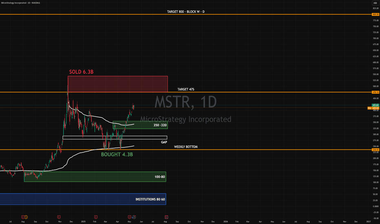Image resolution: width=380 pixels, height=224 pixels.
Task: Click the 476.16 orange price tag
Action: point(376,92)
